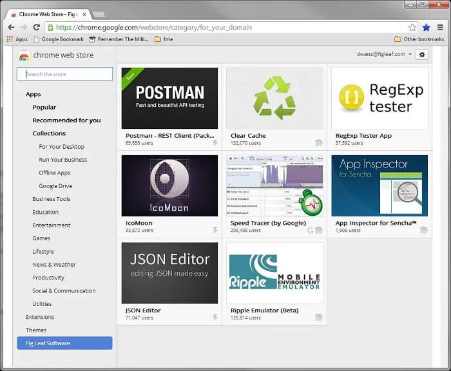Viewport: 451px width, 371px height.
Task: Click the puzzle piece icon on App Inspector card
Action: (x=424, y=230)
